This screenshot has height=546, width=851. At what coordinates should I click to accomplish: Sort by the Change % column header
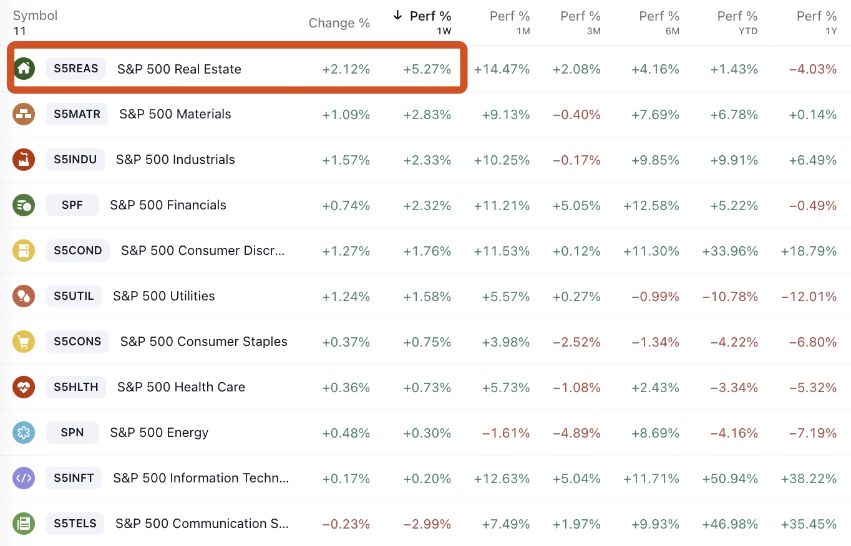coord(339,23)
